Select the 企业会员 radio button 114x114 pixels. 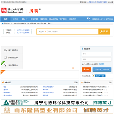point(91,64)
